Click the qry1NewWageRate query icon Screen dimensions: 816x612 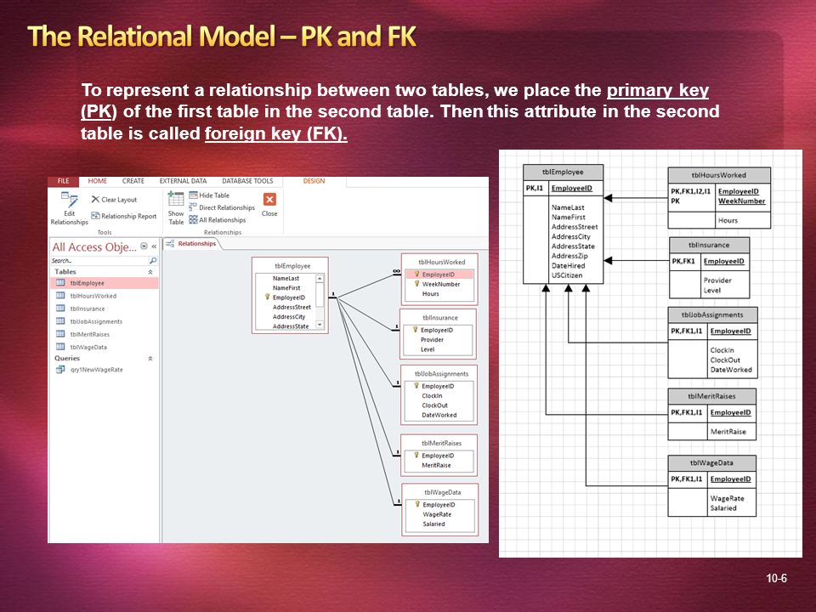pos(60,369)
